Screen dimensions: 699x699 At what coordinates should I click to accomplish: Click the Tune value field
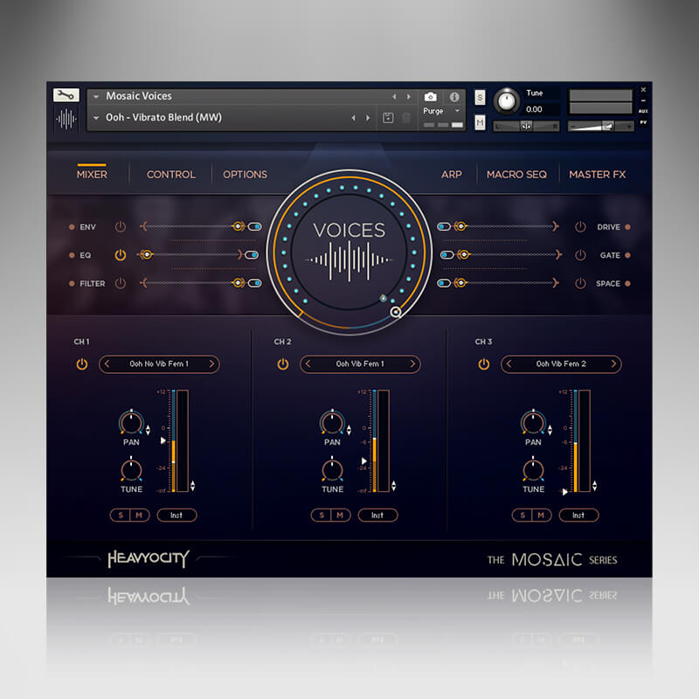[535, 109]
